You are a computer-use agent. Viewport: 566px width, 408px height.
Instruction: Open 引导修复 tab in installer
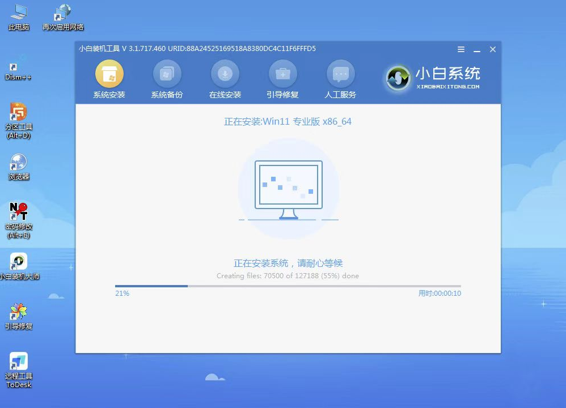point(282,79)
